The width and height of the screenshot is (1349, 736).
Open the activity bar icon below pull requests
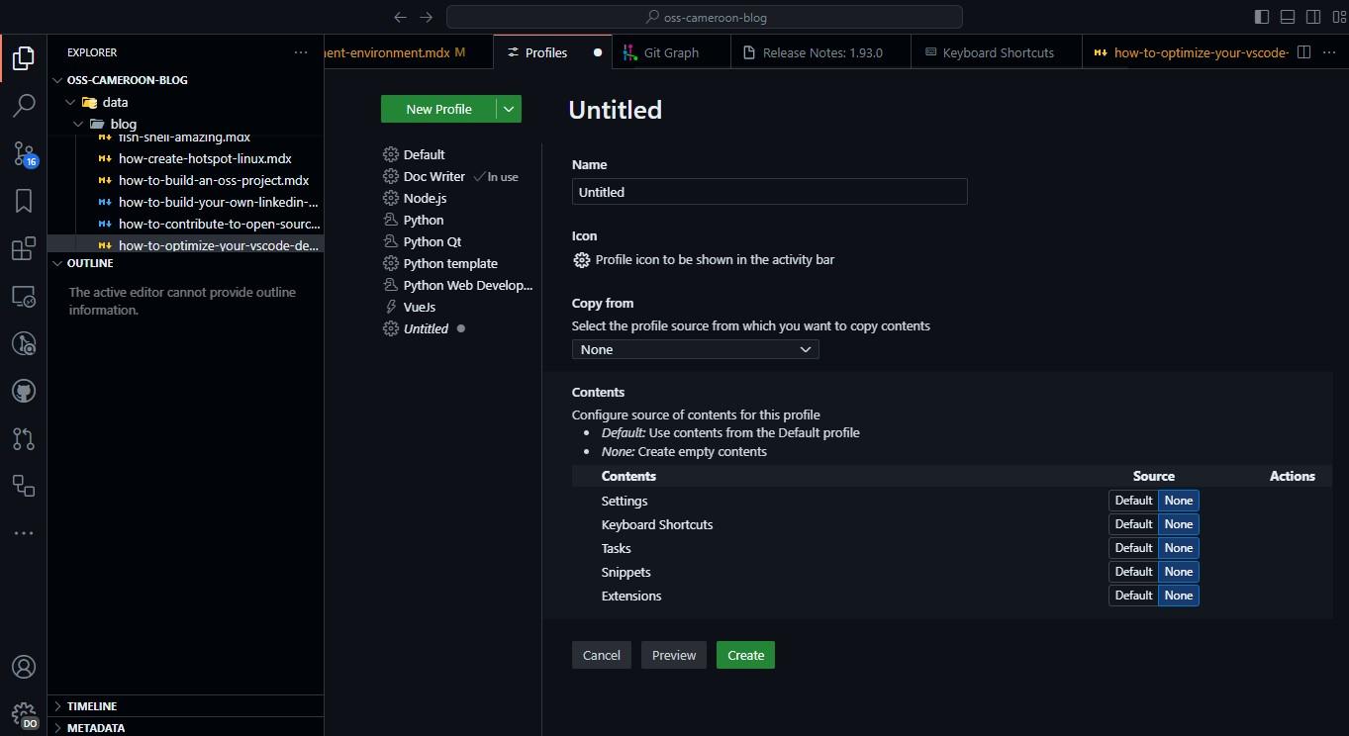tap(24, 486)
